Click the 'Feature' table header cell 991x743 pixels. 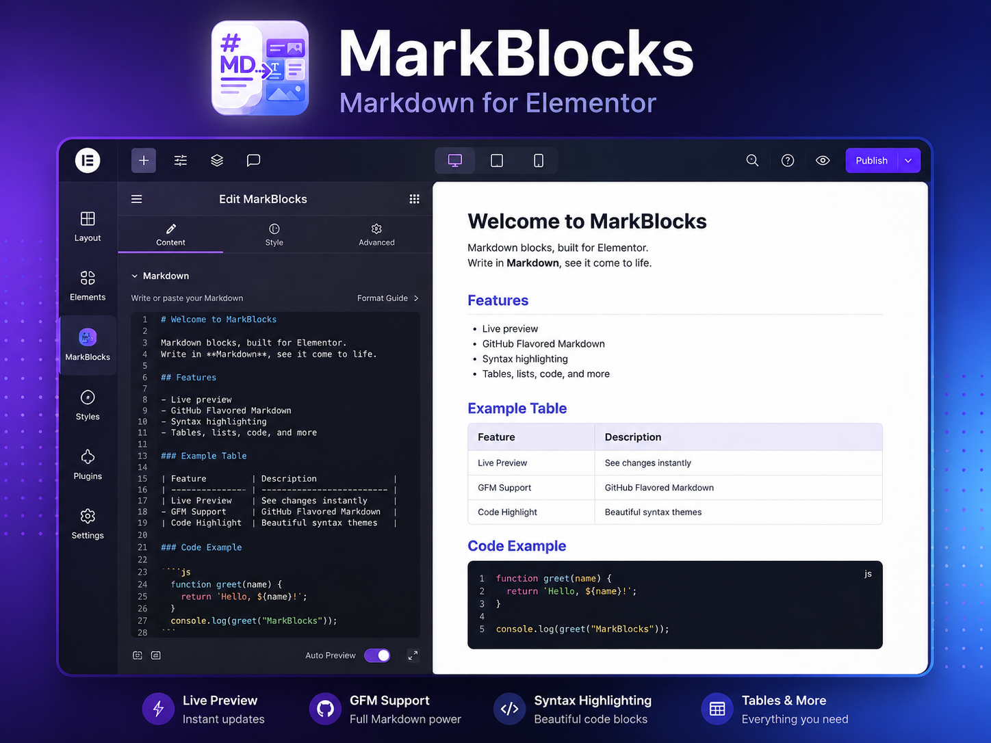click(x=531, y=437)
